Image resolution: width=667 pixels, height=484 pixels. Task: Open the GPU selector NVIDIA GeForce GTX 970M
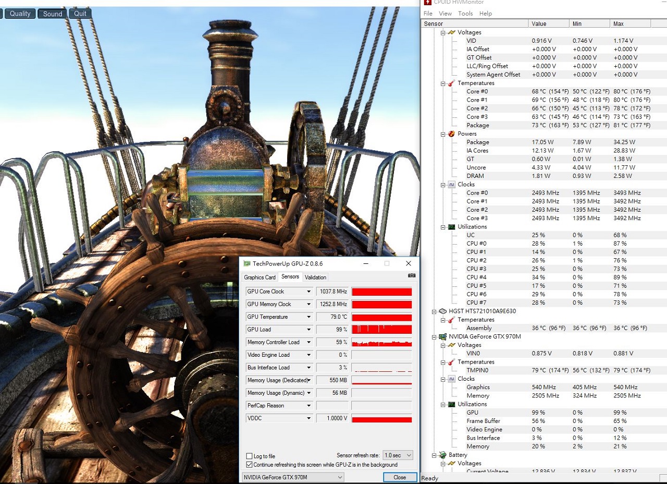tap(293, 477)
